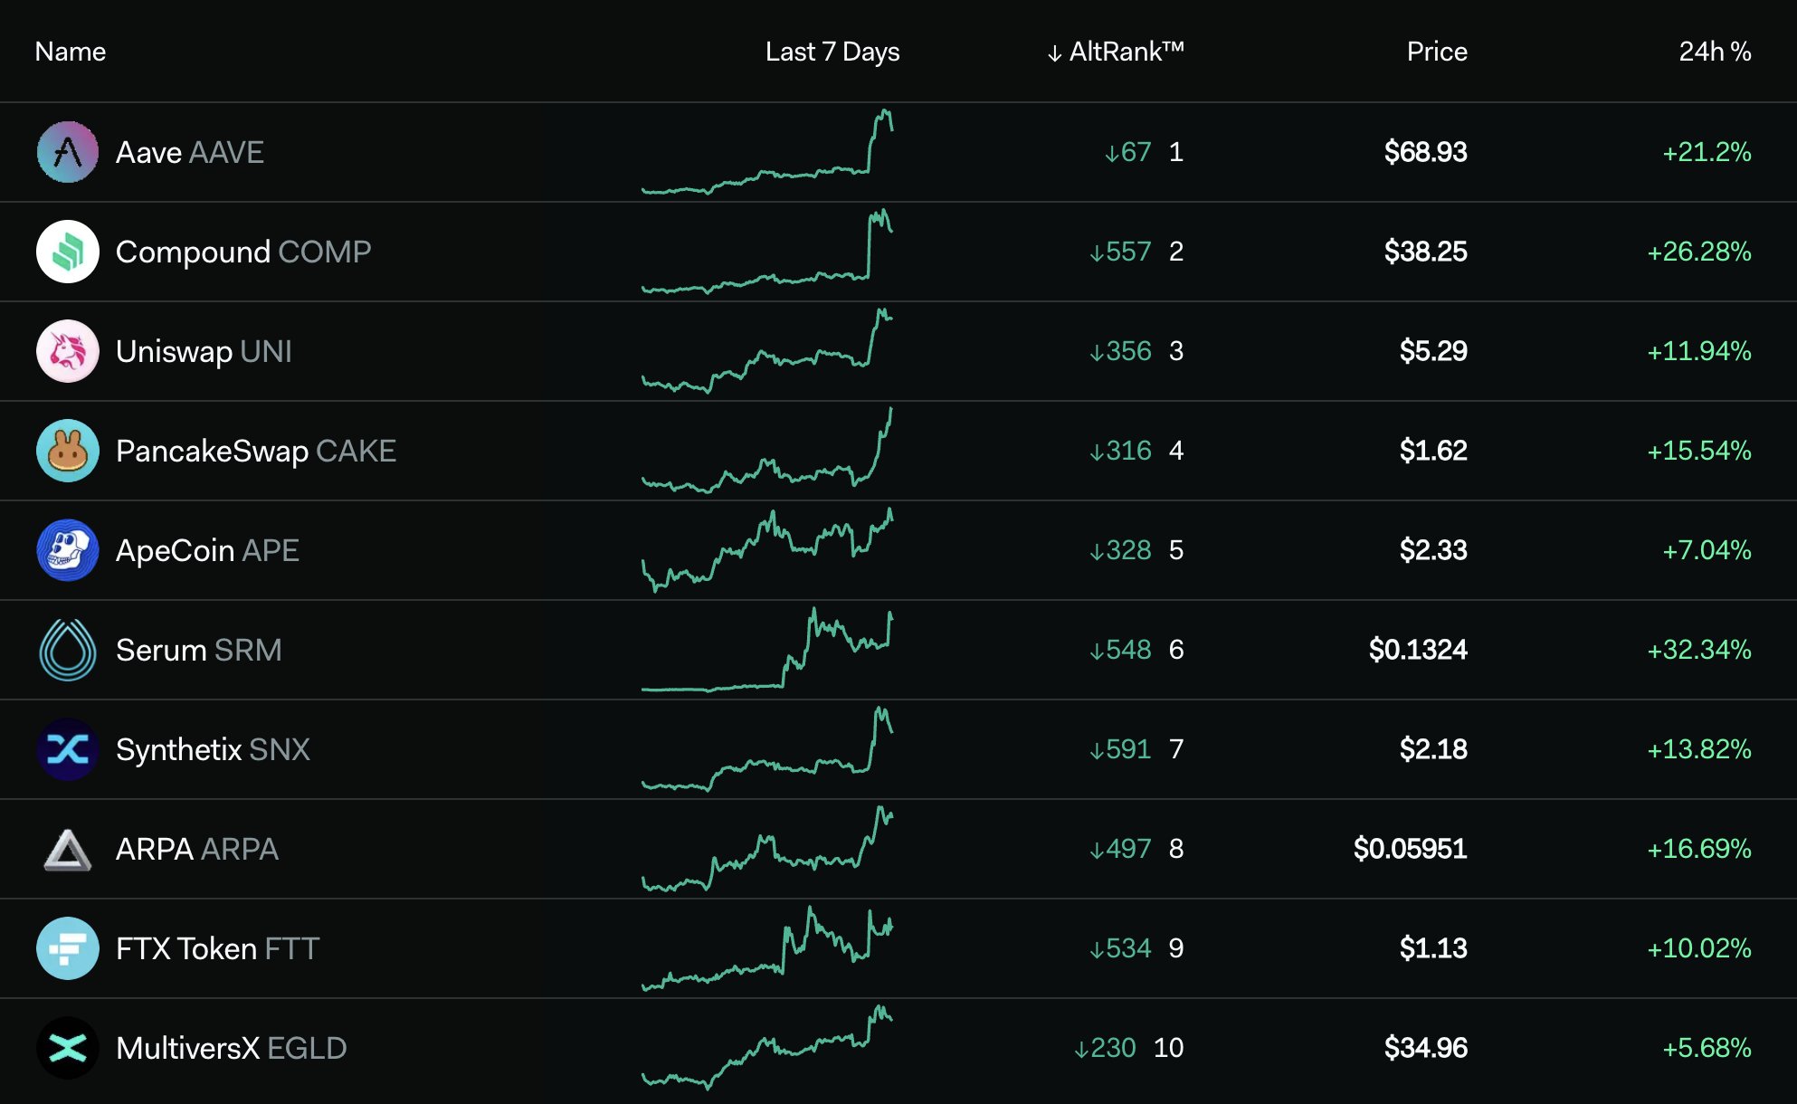
Task: Click the +10.02% change for FTX Token
Action: tap(1699, 948)
